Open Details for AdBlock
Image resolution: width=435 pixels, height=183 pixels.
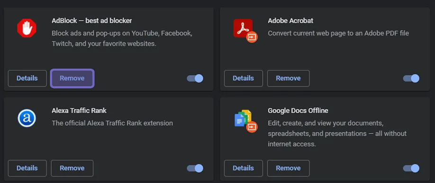[x=27, y=78]
